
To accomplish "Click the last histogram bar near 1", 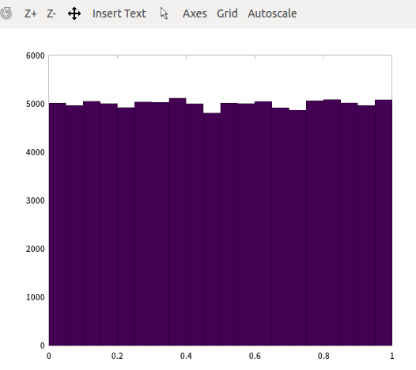I will tap(384, 223).
